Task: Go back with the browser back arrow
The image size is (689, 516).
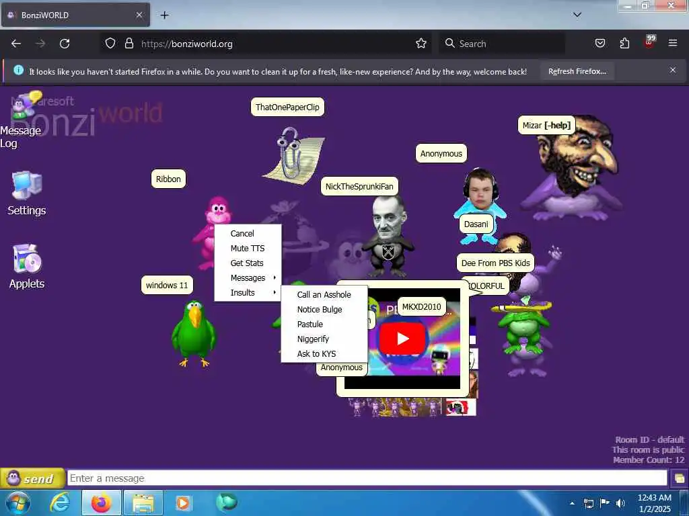Action: click(x=16, y=44)
